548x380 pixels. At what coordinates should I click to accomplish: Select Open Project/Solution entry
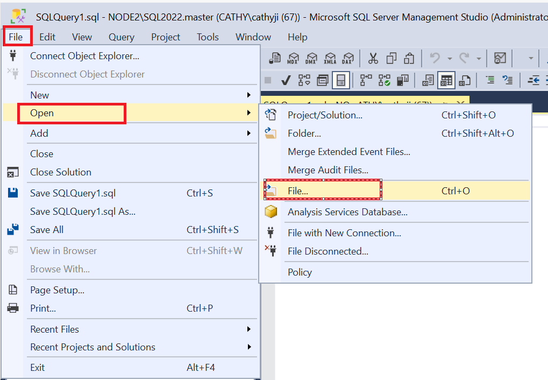click(x=395, y=115)
